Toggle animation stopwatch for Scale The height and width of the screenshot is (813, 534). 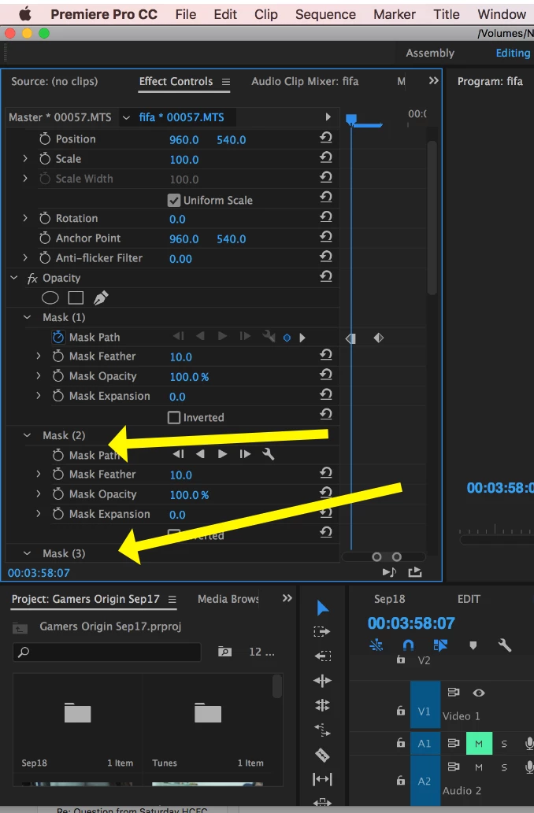click(x=45, y=159)
